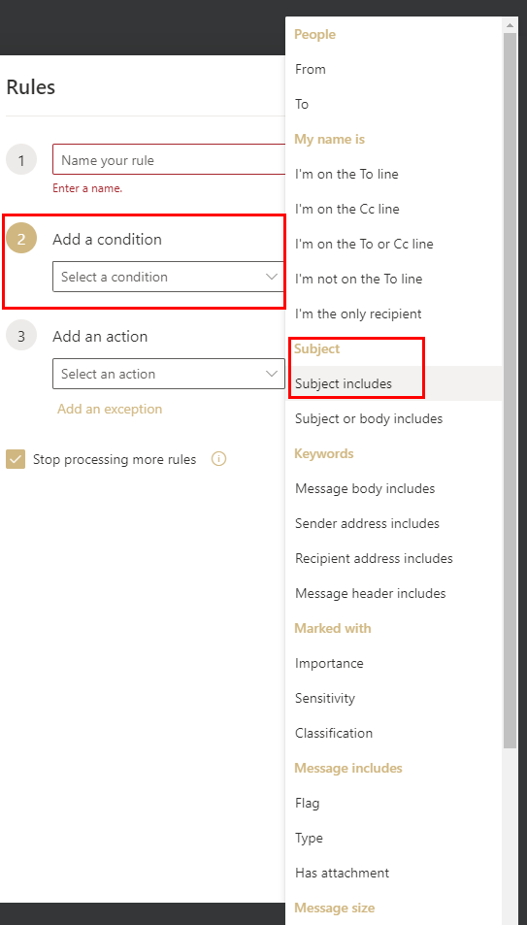This screenshot has width=527, height=925.
Task: Click the Add an exception link
Action: (110, 409)
